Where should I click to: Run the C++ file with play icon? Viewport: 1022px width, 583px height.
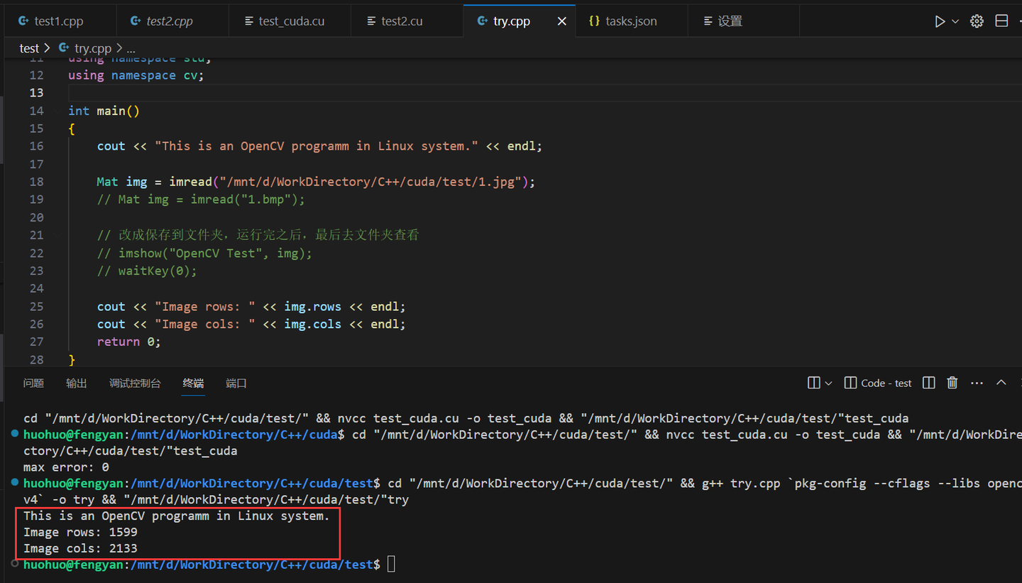[x=940, y=21]
